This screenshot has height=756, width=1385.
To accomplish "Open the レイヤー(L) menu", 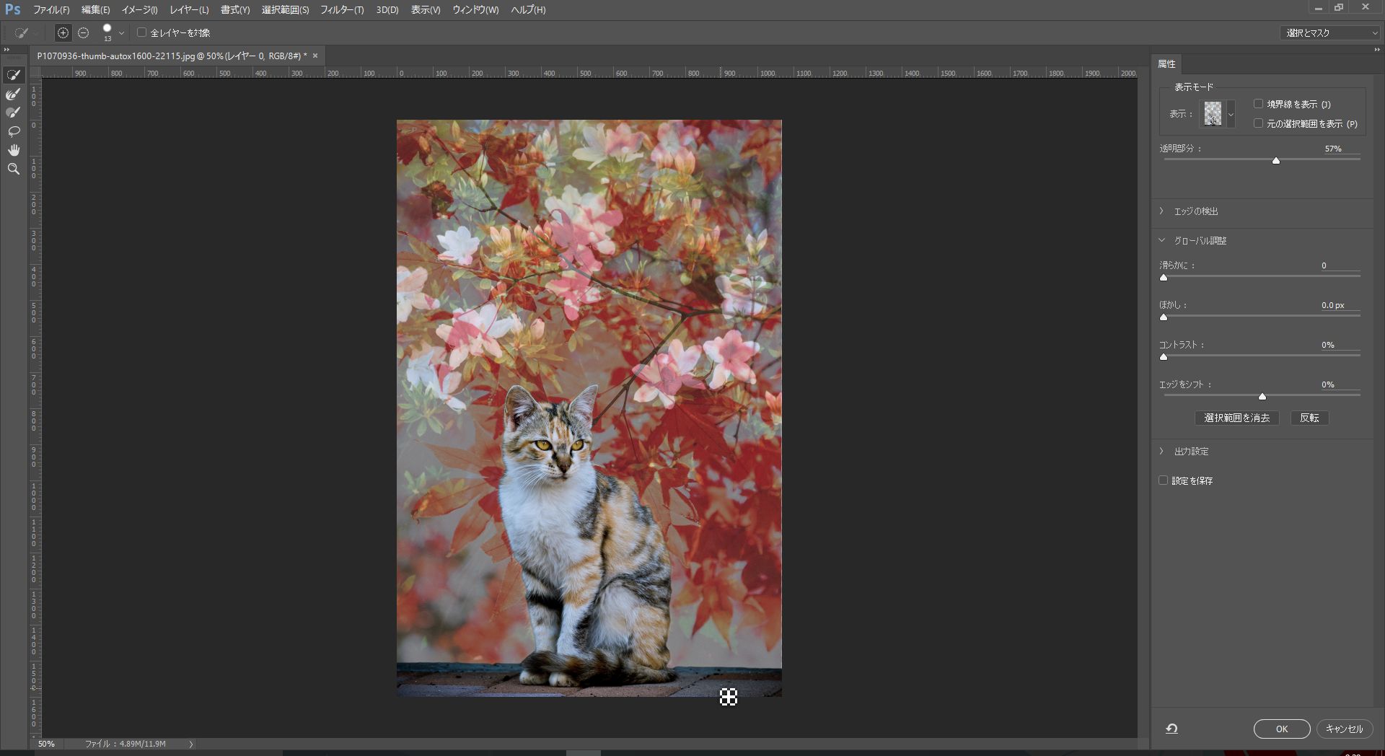I will (189, 10).
